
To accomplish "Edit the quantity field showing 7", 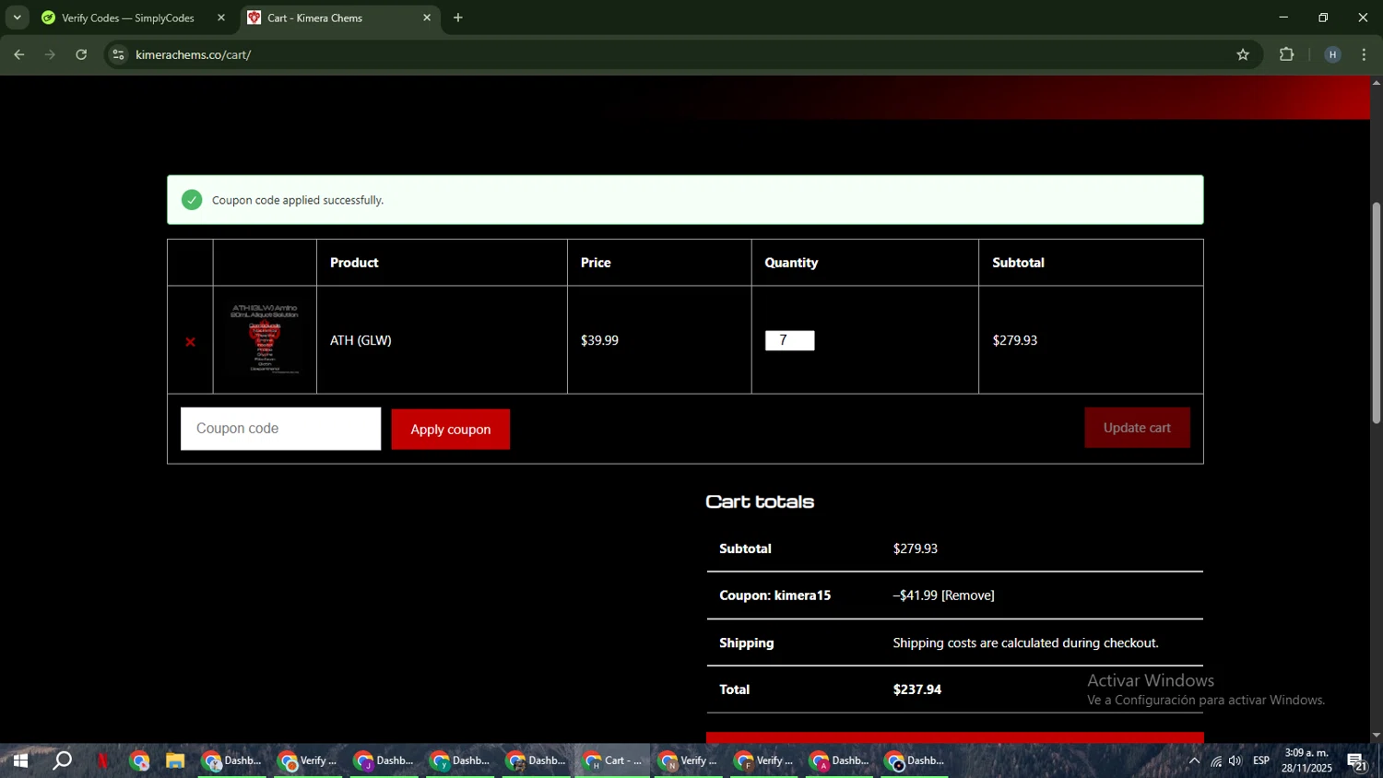I will point(789,340).
